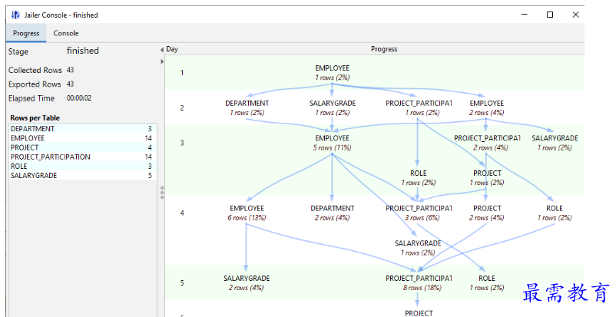Click the Day 1 EMPLOYEE node
Viewport: 616px width, 317px height.
pos(332,73)
